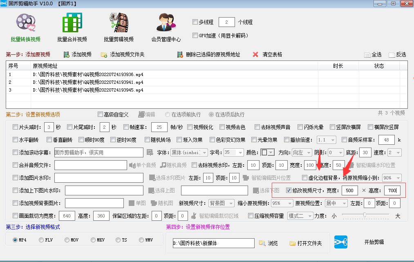The image size is (414, 262).
Task: Click 智能编辑裁切区域 icon
Action: (x=194, y=216)
